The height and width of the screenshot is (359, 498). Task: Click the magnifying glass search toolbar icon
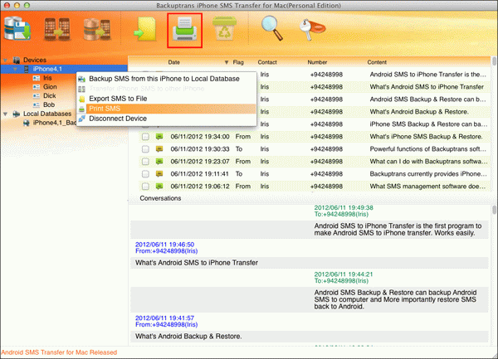pyautogui.click(x=272, y=28)
